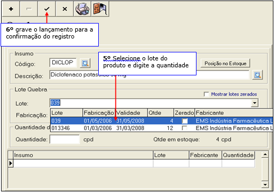Enable Mostrar lotes zerados checkbox
Viewport: 275px width, 193px height.
point(206,94)
